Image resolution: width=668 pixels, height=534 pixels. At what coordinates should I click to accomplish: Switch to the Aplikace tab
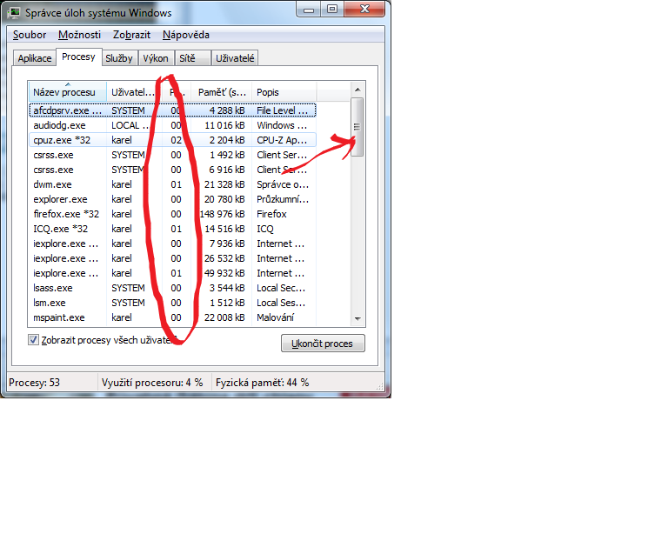(35, 58)
